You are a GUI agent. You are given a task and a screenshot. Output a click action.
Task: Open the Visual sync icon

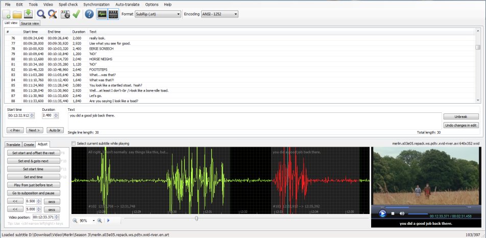(x=65, y=14)
